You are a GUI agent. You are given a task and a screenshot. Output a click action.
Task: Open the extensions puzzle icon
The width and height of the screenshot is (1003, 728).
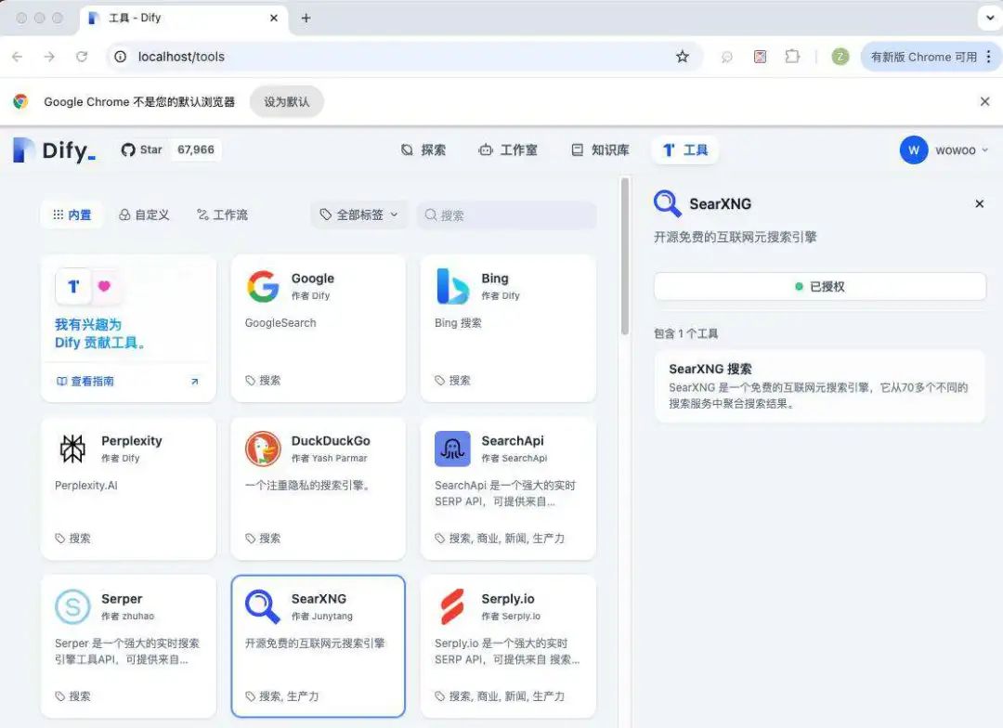(792, 57)
